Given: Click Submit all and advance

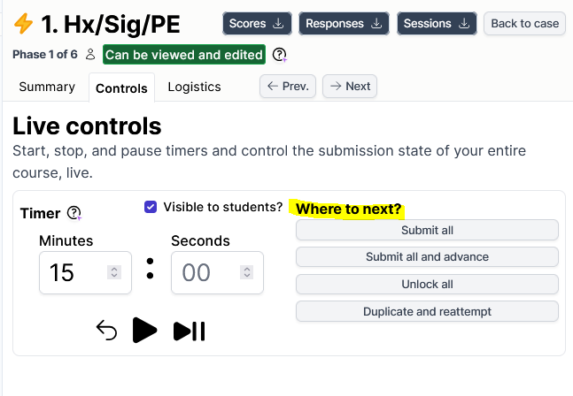Looking at the screenshot, I should coord(427,257).
